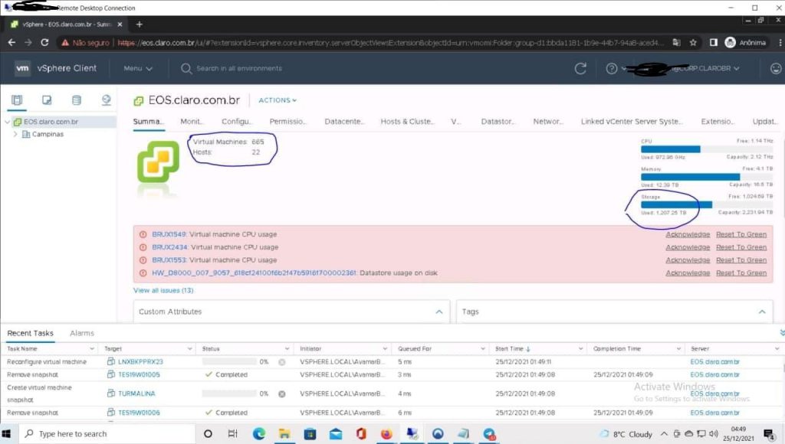Collapse the Tags panel
The image size is (785, 444).
tap(762, 312)
